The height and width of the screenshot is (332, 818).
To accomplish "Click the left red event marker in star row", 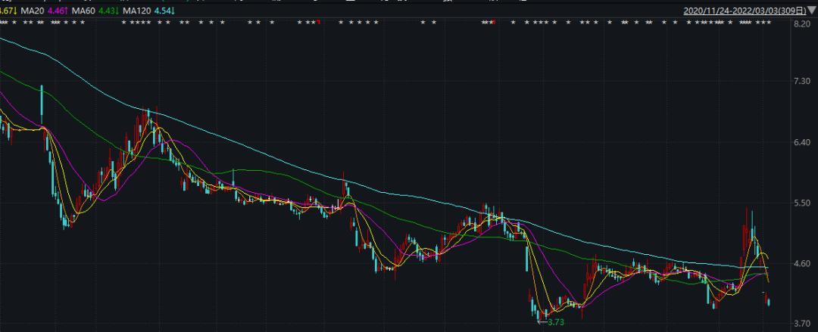I will [319, 23].
